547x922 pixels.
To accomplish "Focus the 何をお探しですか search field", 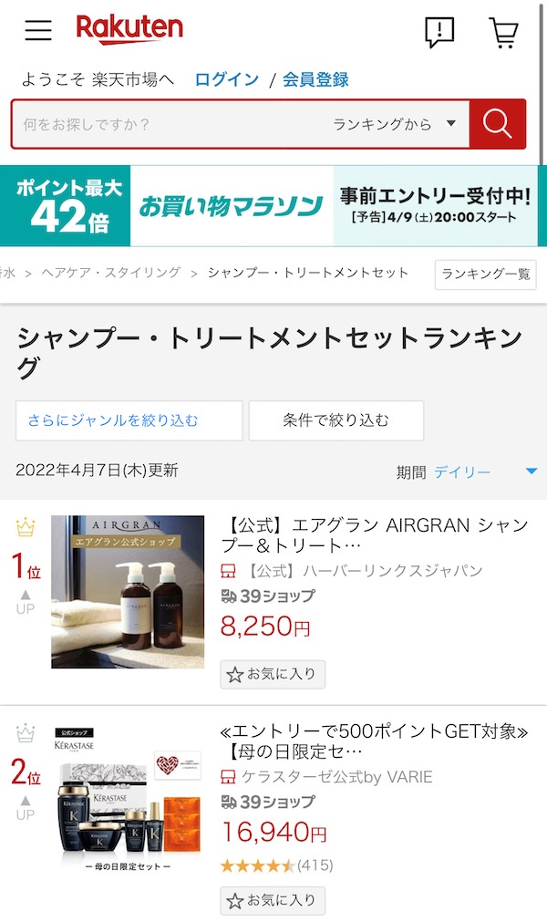I will tap(170, 124).
